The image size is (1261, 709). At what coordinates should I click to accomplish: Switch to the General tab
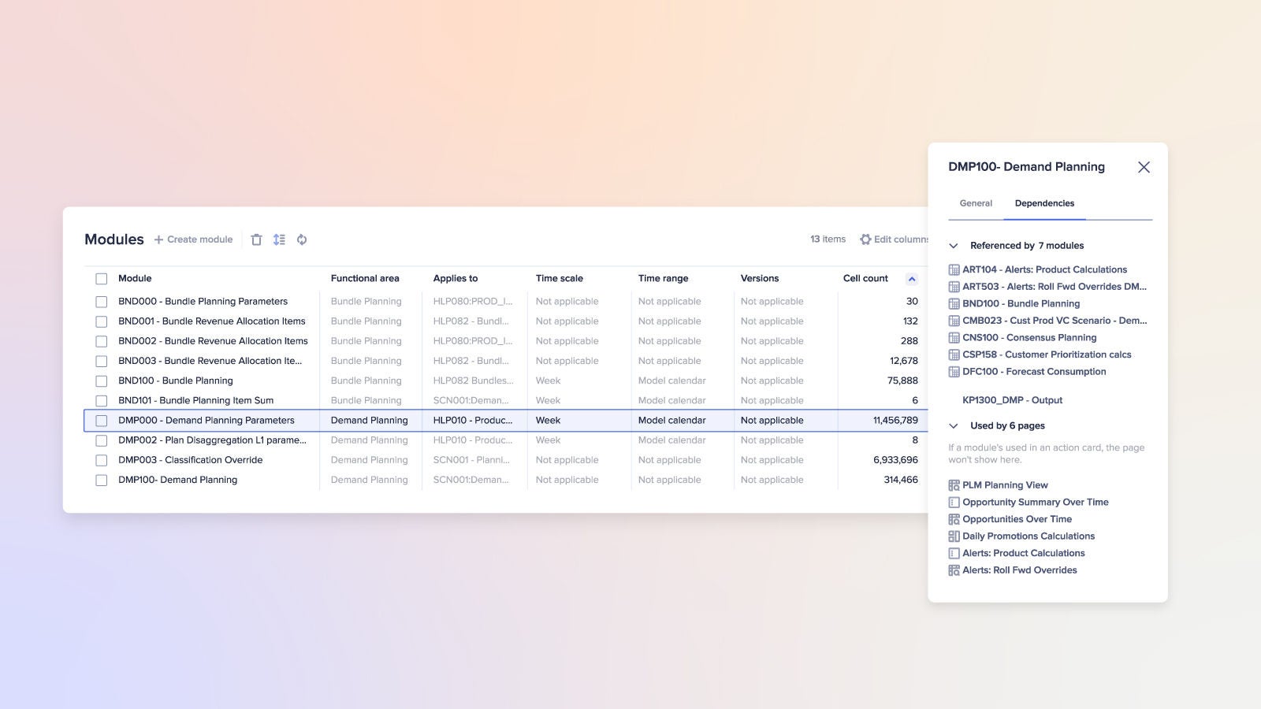tap(975, 203)
